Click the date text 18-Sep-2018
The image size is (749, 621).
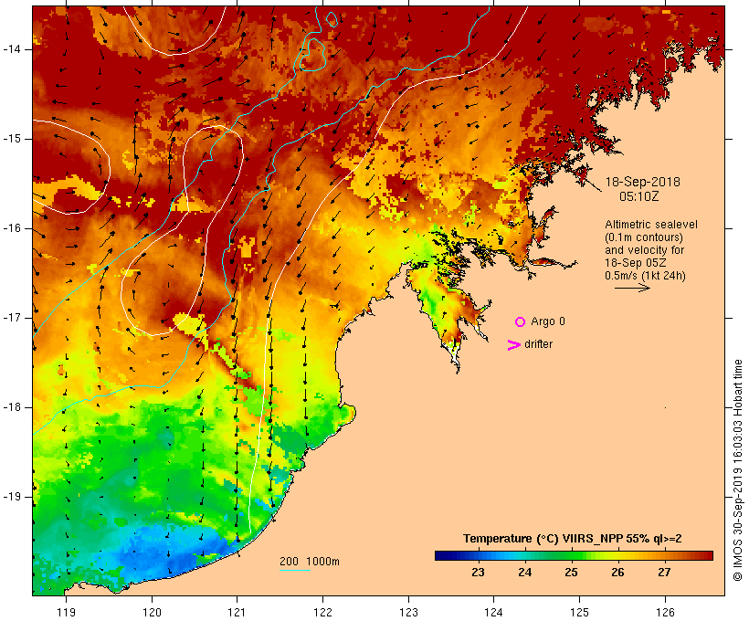(x=642, y=182)
